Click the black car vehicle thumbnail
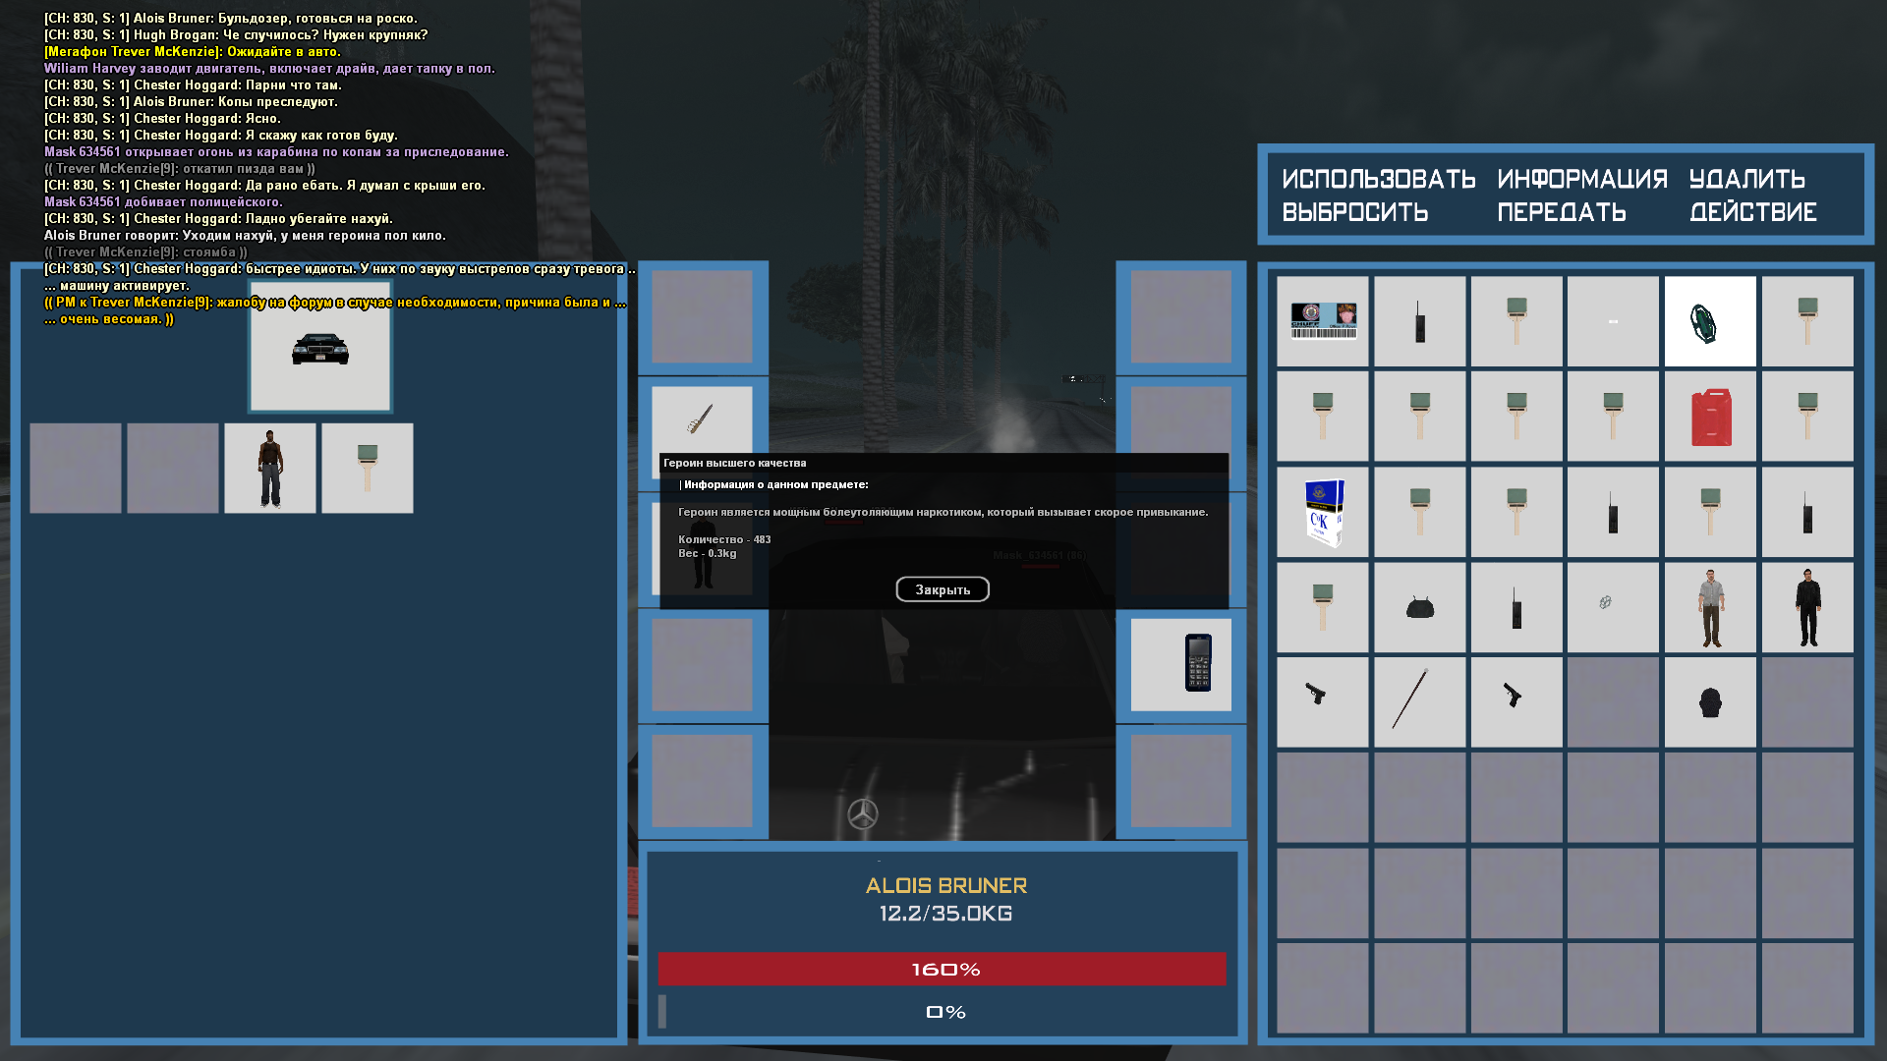The height and width of the screenshot is (1061, 1887). (x=320, y=348)
